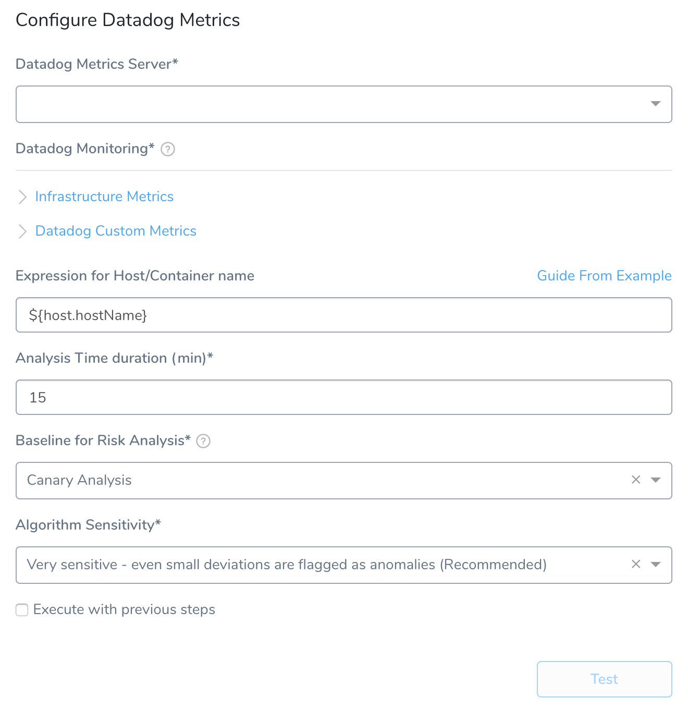Open help icon next to Datadog Monitoring
This screenshot has width=688, height=710.
tap(168, 149)
